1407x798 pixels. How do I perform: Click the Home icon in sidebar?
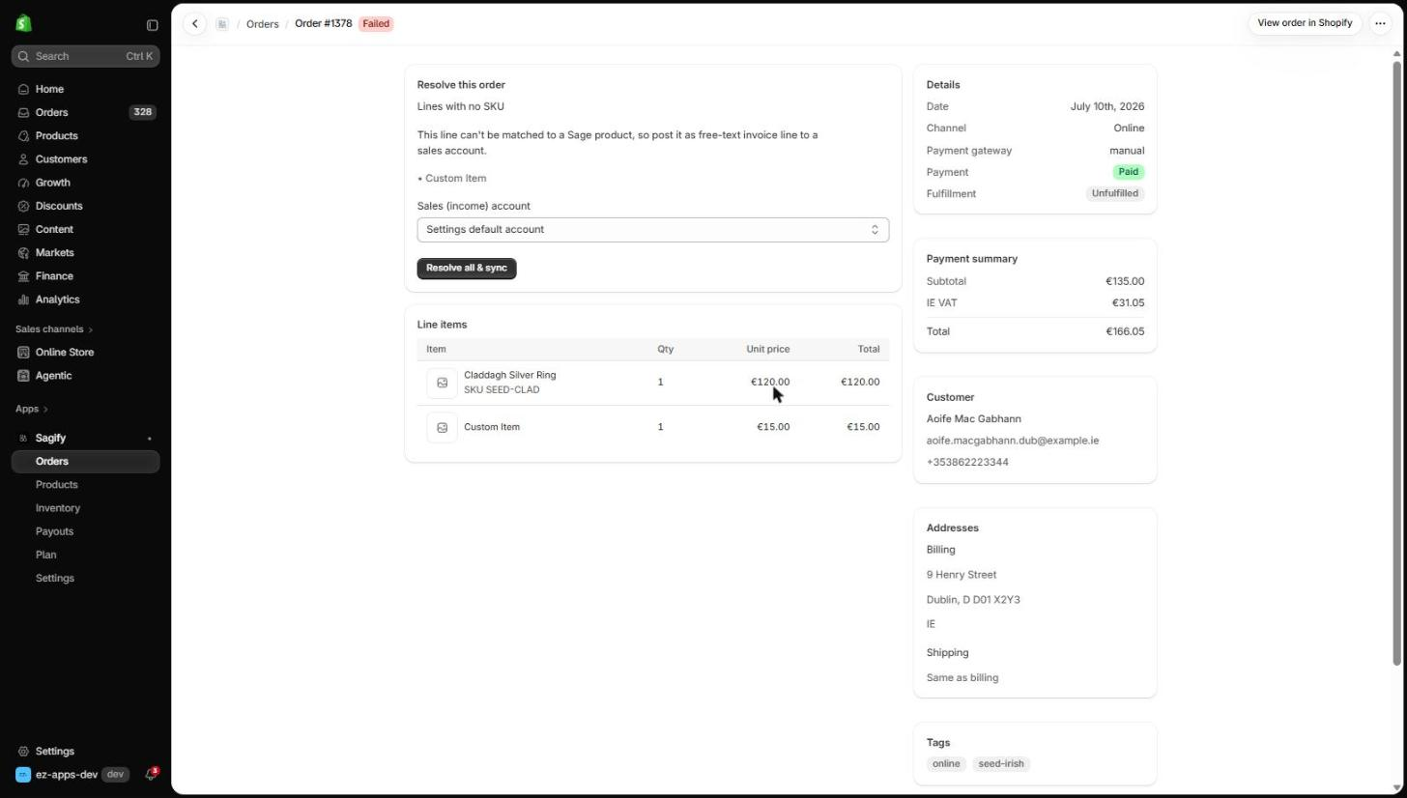click(24, 89)
